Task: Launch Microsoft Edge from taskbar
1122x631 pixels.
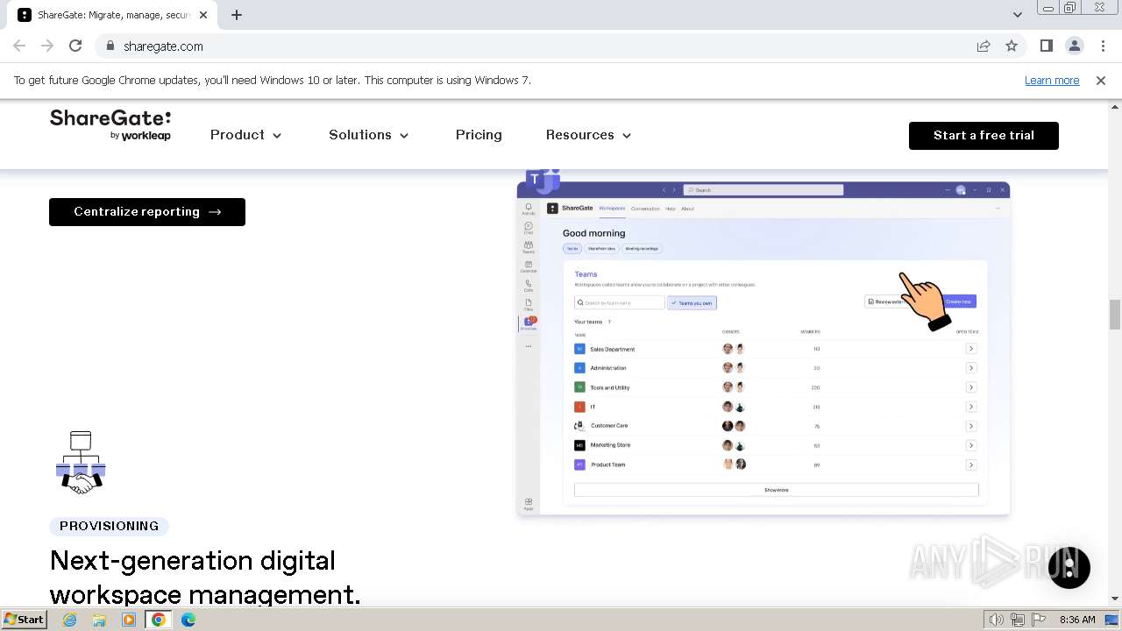Action: pyautogui.click(x=188, y=620)
